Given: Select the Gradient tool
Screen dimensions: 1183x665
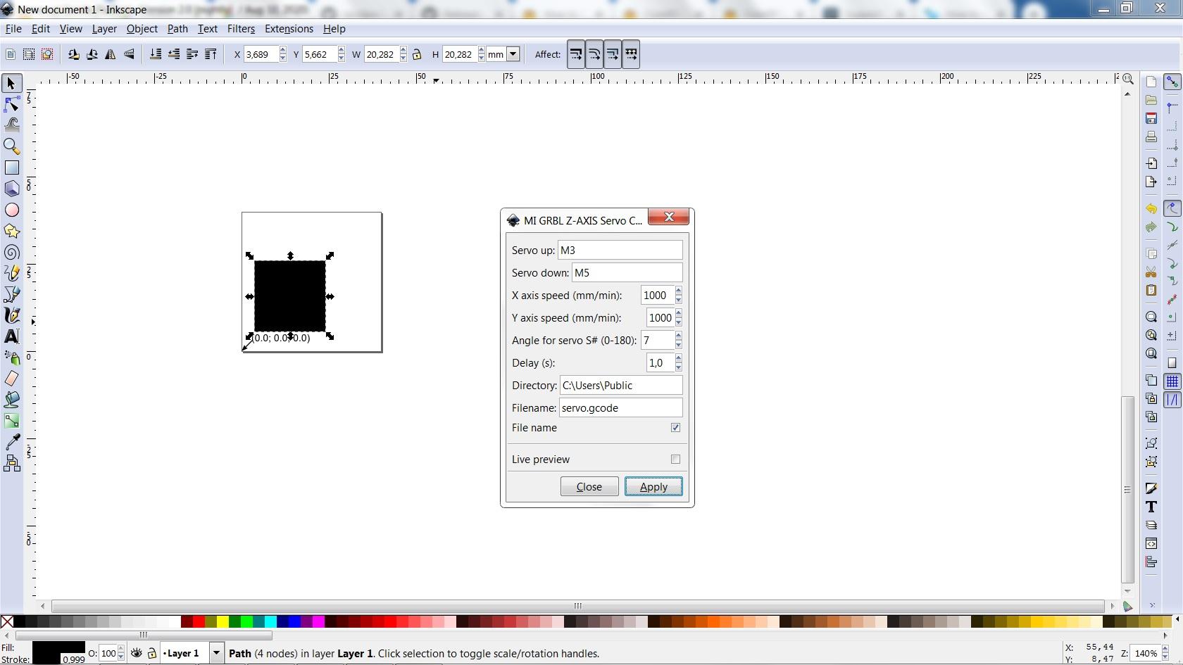Looking at the screenshot, I should click(x=11, y=422).
